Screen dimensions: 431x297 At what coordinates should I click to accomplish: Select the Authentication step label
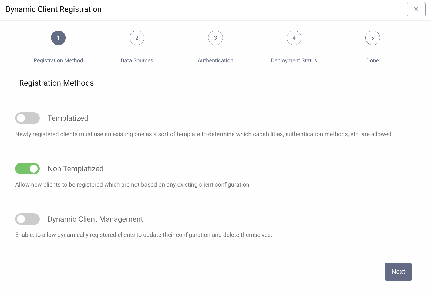coord(215,60)
